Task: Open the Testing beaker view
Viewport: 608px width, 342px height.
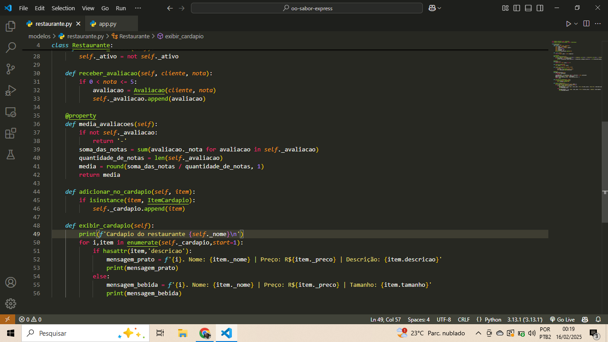Action: 11,155
